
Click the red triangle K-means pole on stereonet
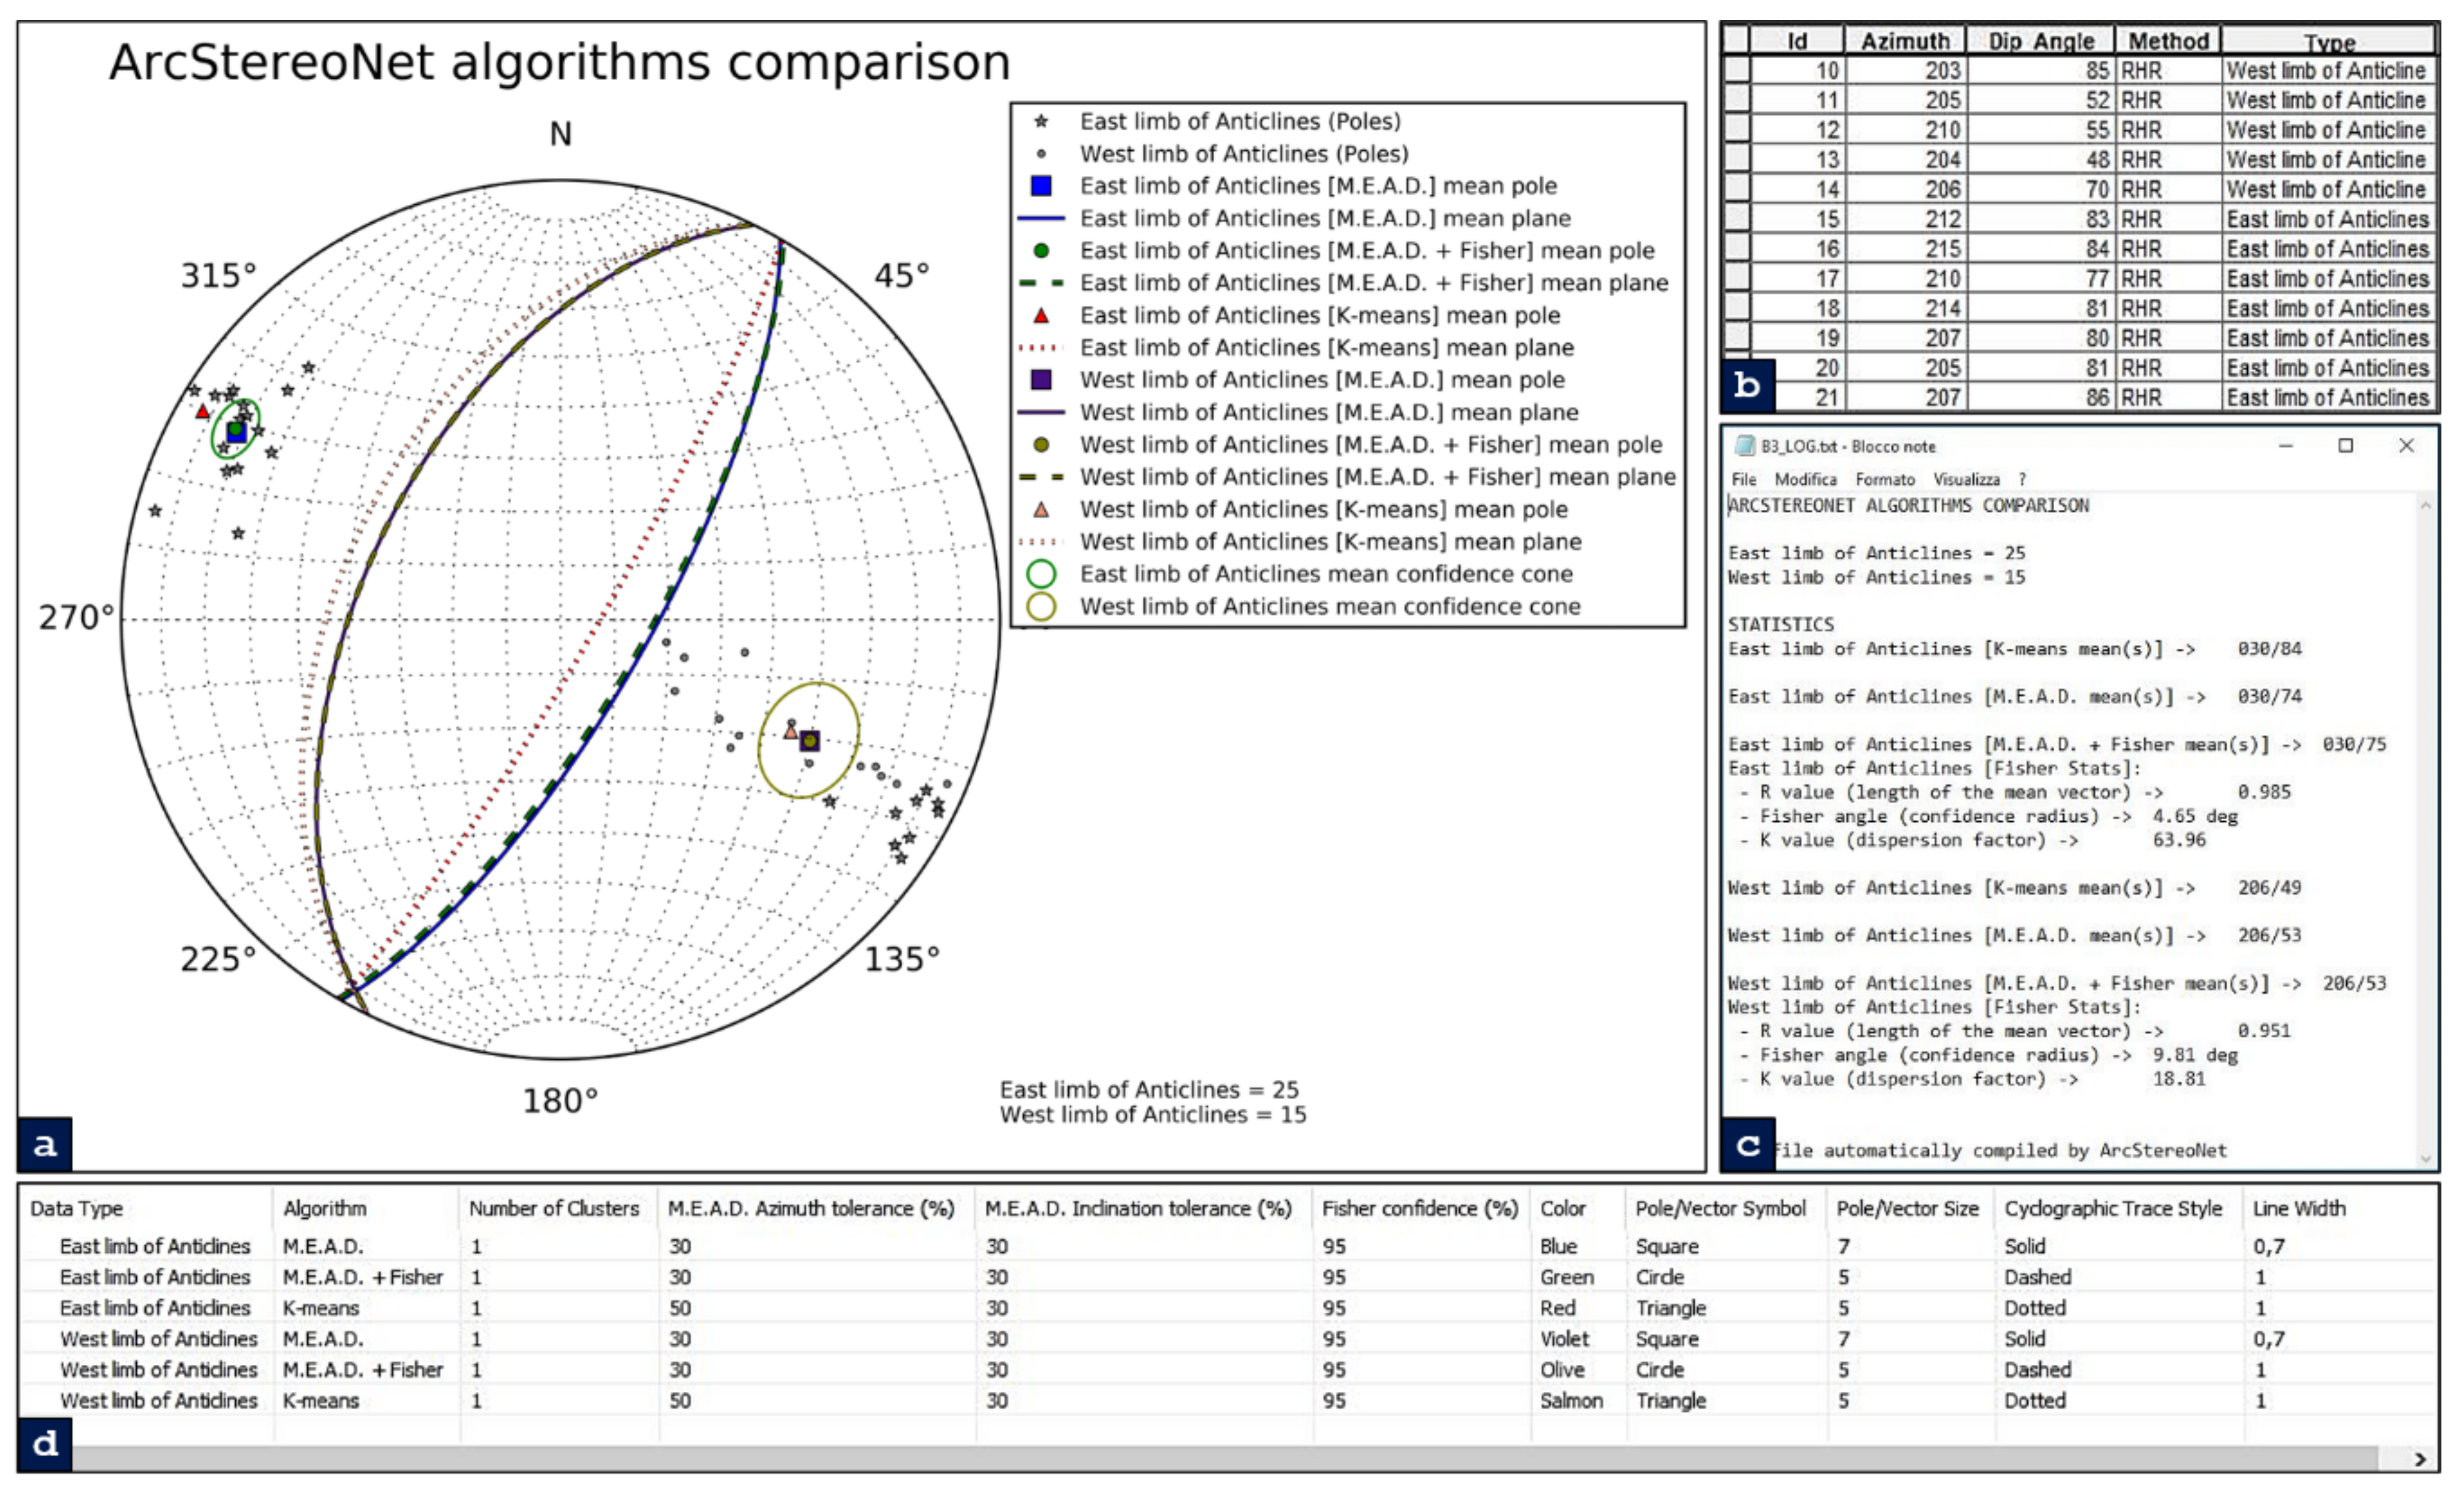203,411
